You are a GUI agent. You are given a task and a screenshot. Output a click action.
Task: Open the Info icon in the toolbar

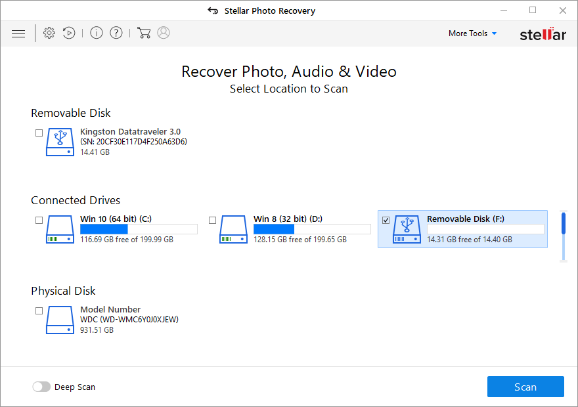click(x=96, y=32)
